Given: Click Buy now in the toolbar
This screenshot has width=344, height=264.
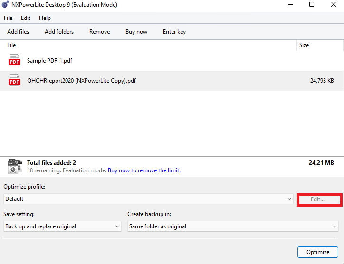Looking at the screenshot, I should [x=136, y=32].
